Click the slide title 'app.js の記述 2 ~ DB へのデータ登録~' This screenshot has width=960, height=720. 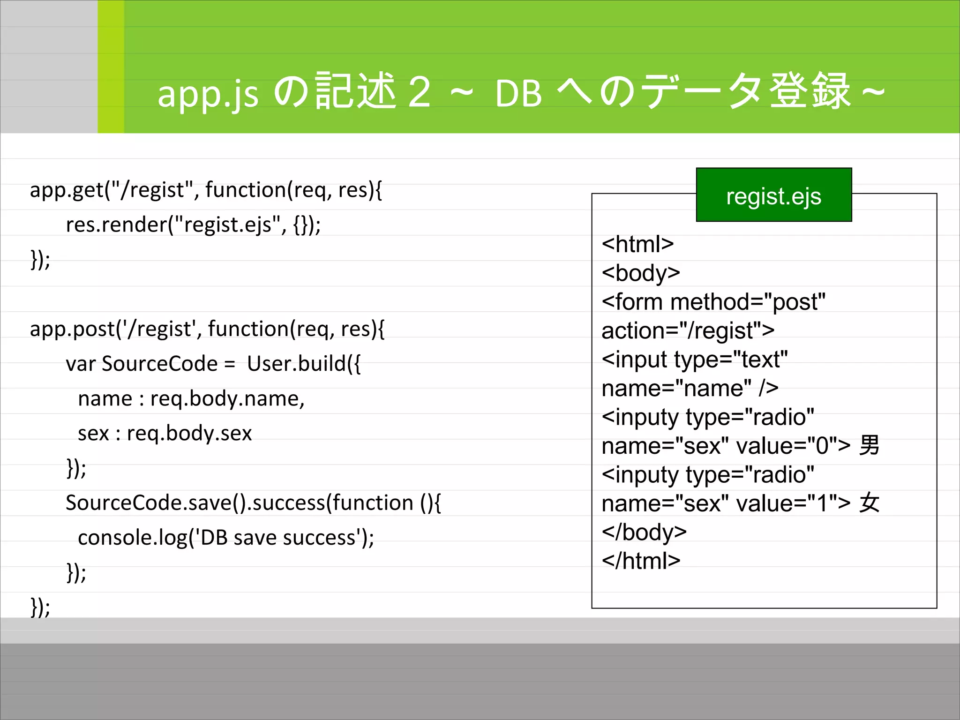pyautogui.click(x=521, y=92)
